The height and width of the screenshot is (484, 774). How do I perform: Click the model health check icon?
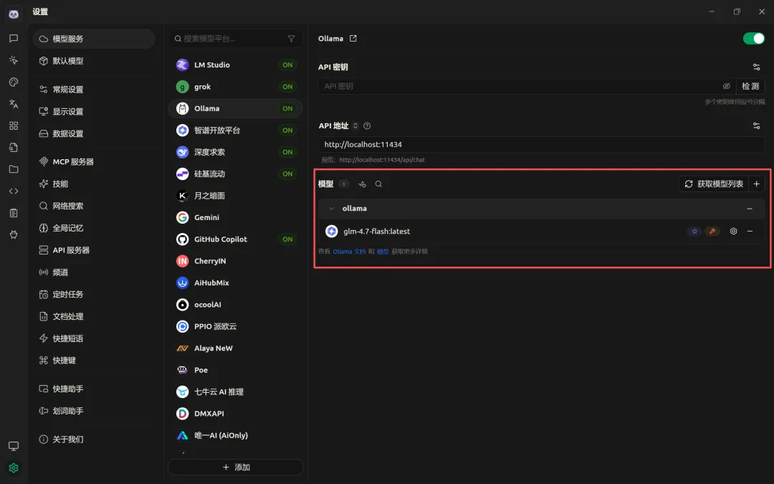point(363,184)
